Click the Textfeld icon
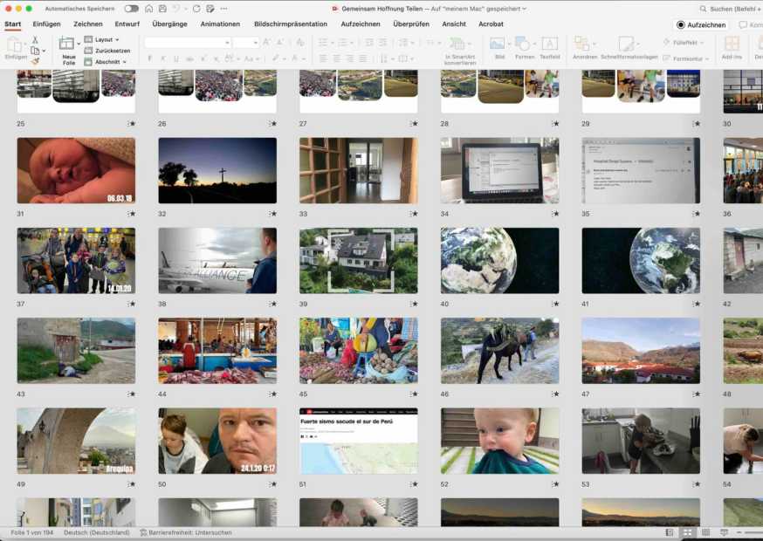The image size is (763, 541). [x=550, y=44]
